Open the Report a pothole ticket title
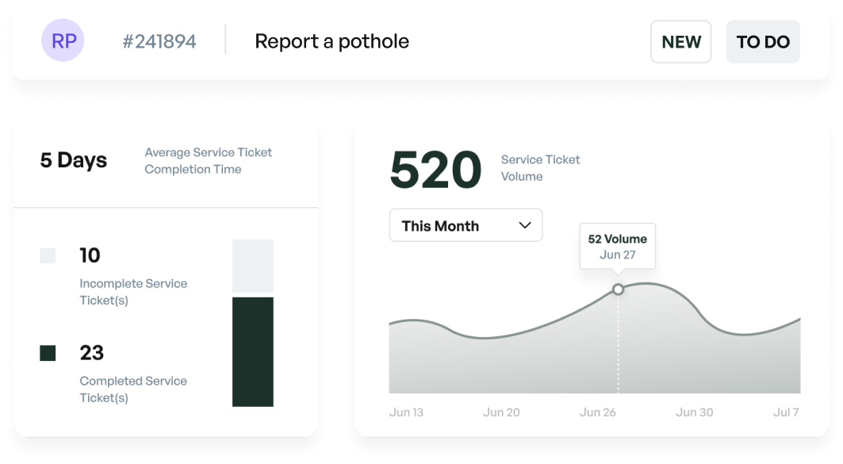 click(331, 41)
